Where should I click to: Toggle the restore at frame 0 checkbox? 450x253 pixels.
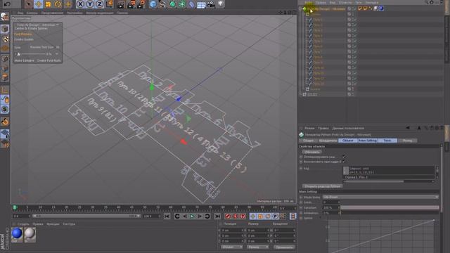point(344,162)
